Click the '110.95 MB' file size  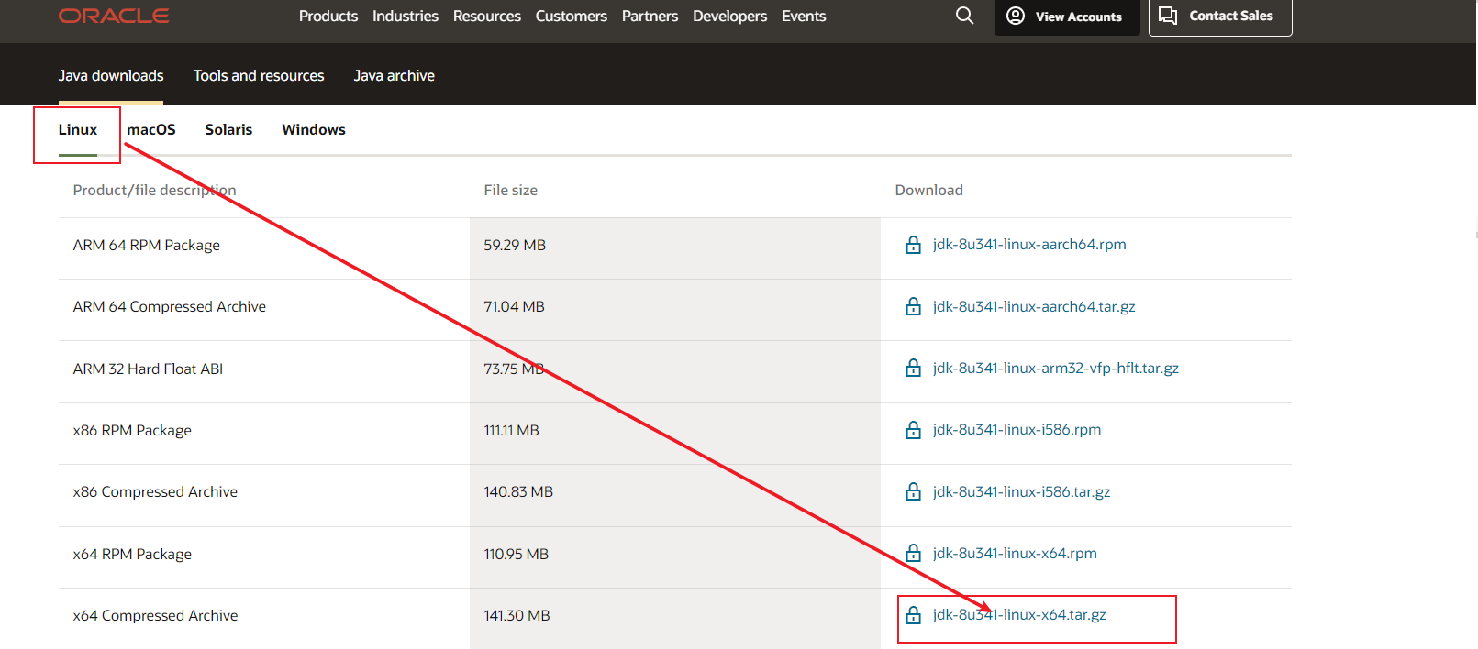tap(517, 554)
